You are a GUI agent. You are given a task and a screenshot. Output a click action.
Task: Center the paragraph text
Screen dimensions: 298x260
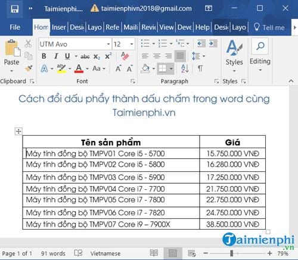pos(157,56)
